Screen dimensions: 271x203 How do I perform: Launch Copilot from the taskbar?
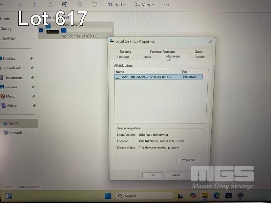pos(193,196)
